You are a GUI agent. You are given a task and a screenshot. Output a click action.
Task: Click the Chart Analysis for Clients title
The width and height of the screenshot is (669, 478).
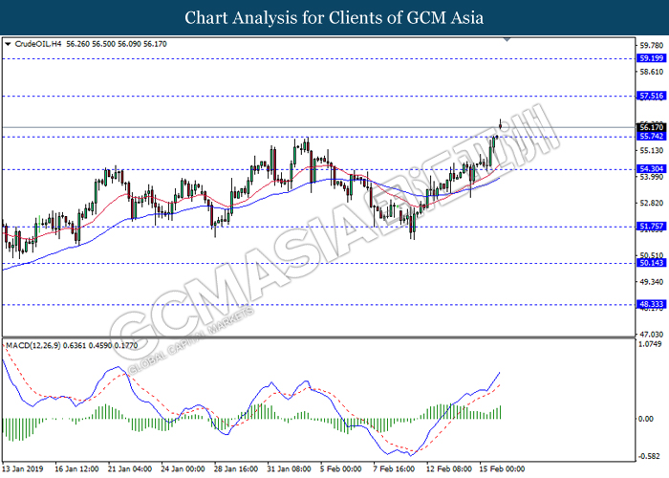[x=334, y=17]
